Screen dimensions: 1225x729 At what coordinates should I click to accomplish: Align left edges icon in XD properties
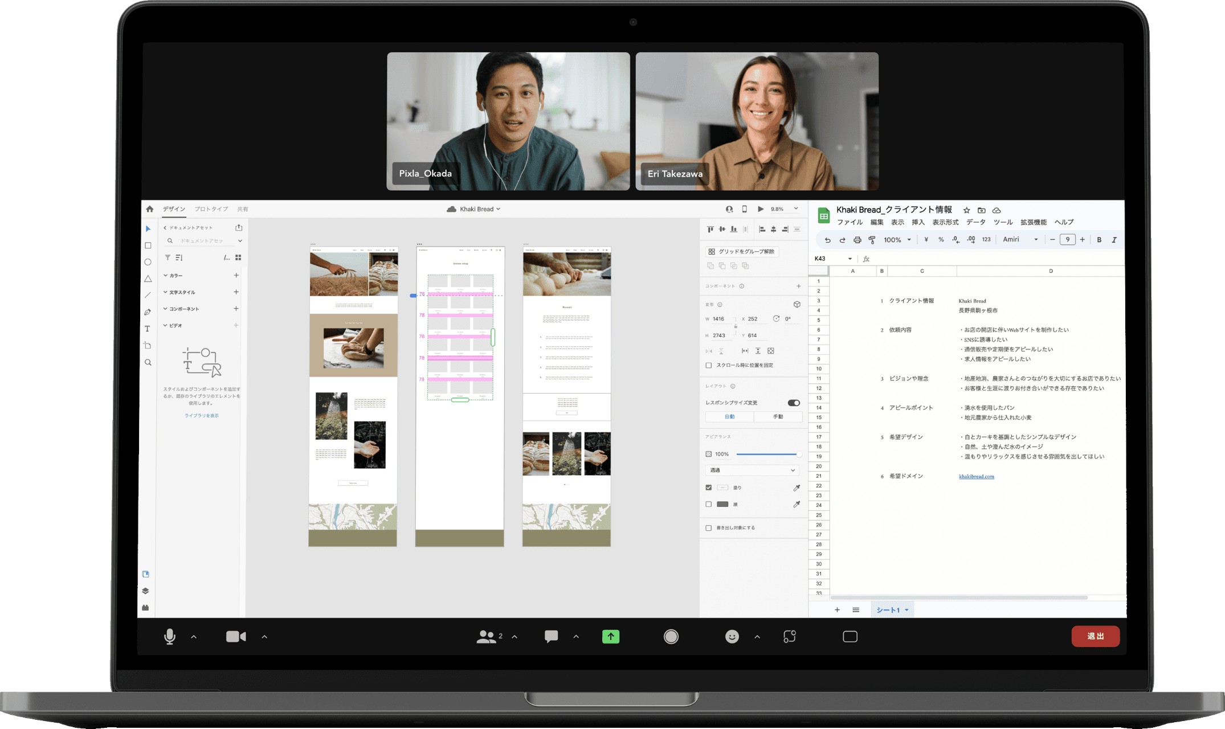pos(762,229)
